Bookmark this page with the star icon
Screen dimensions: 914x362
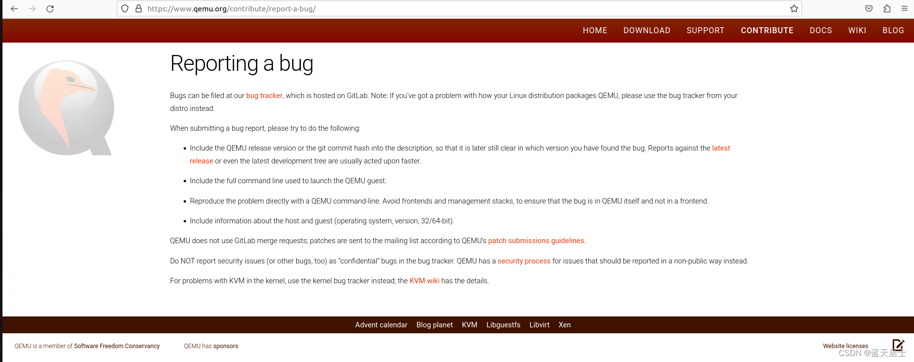click(x=794, y=8)
